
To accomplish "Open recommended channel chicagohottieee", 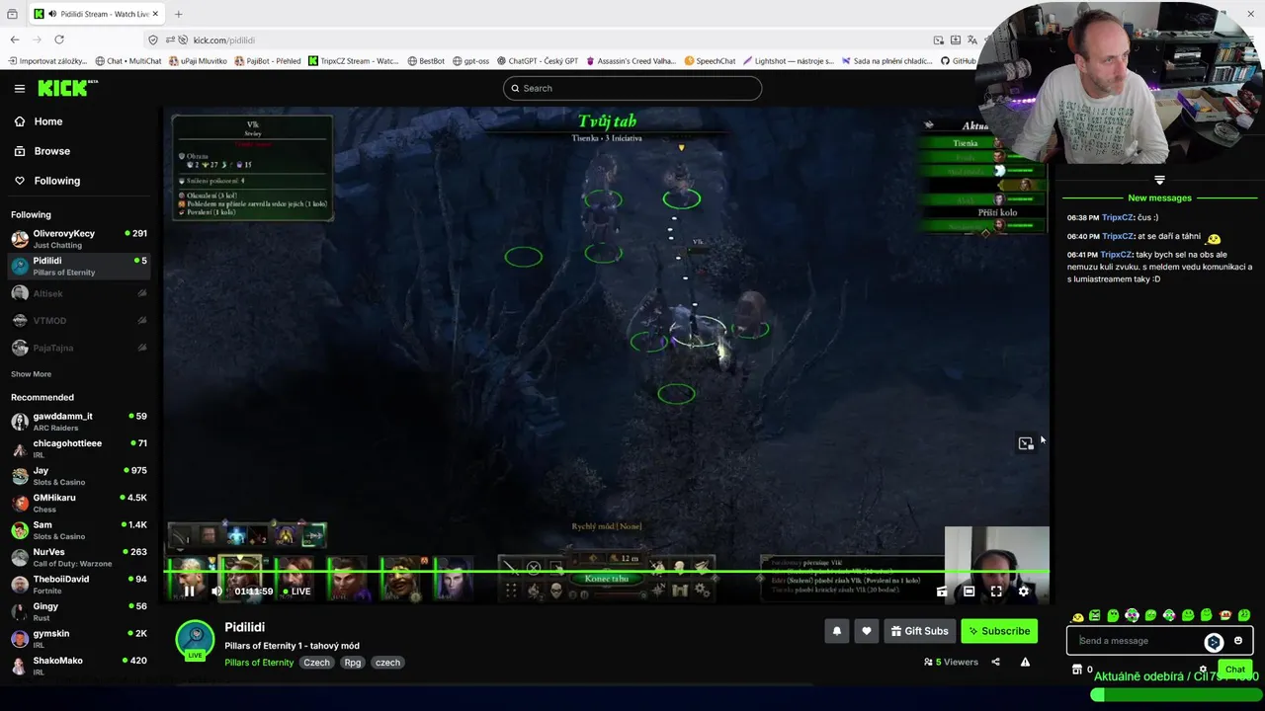I will (81, 448).
